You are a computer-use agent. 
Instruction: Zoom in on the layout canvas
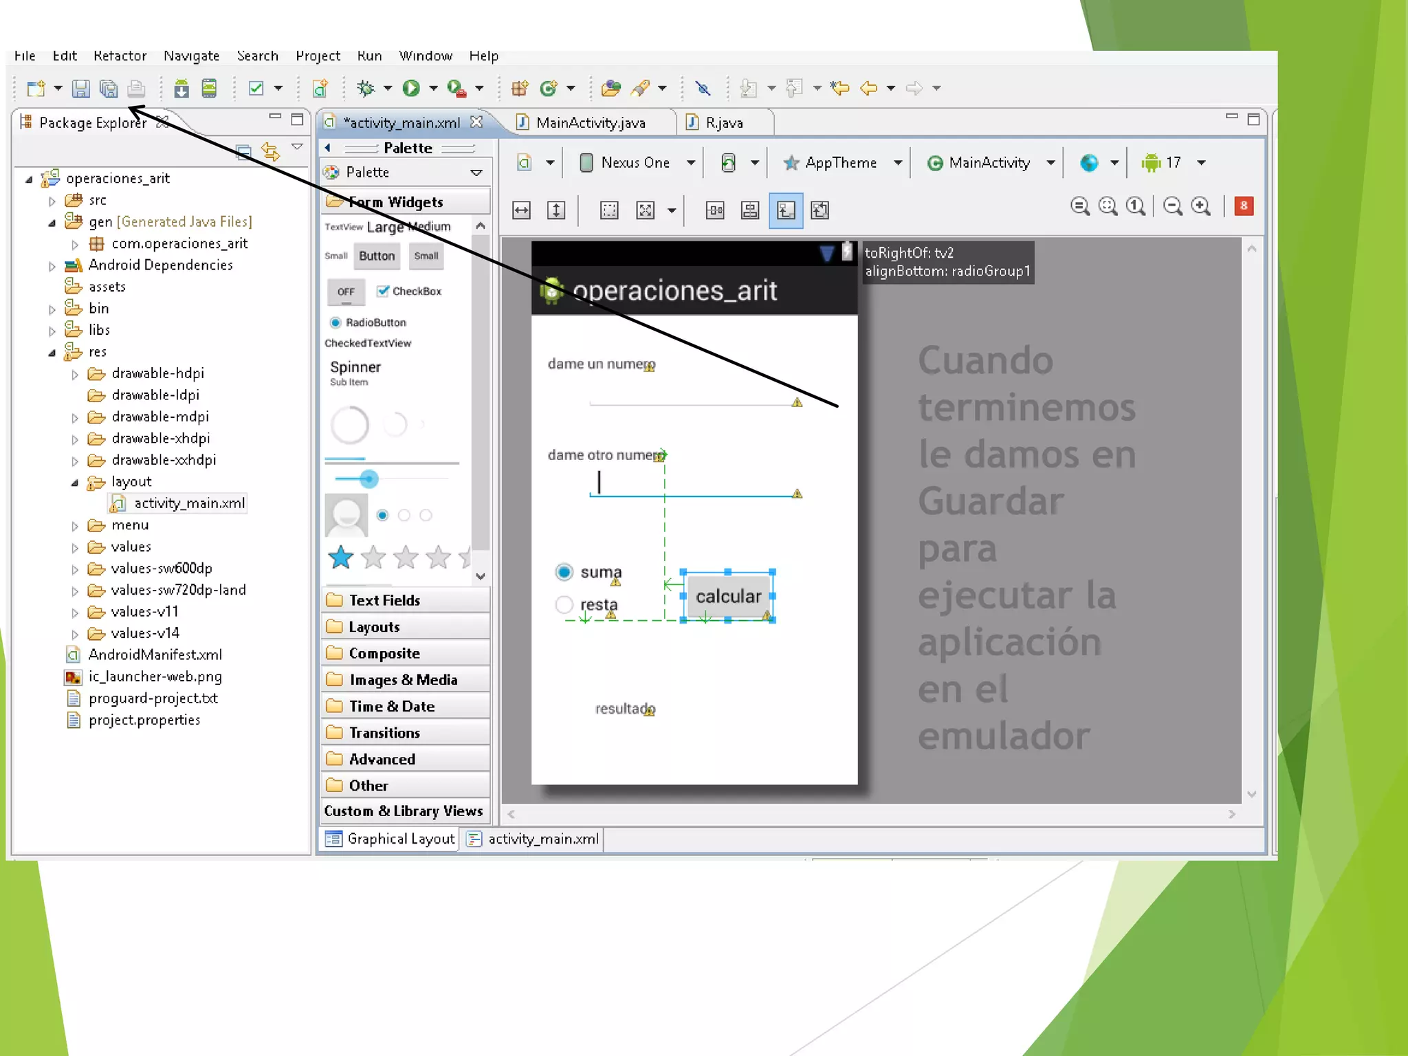(x=1201, y=206)
